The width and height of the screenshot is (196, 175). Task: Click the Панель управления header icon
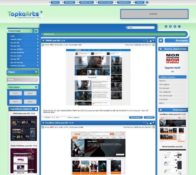tap(161, 49)
